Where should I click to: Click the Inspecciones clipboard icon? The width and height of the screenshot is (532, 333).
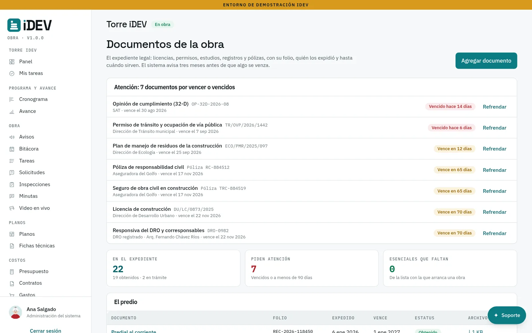coord(12,184)
